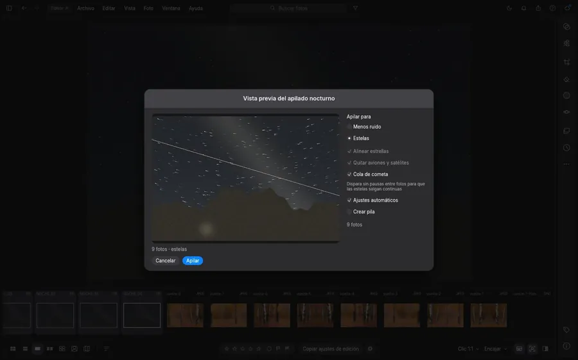The height and width of the screenshot is (360, 578).
Task: Open the help question mark icon
Action: [552, 8]
